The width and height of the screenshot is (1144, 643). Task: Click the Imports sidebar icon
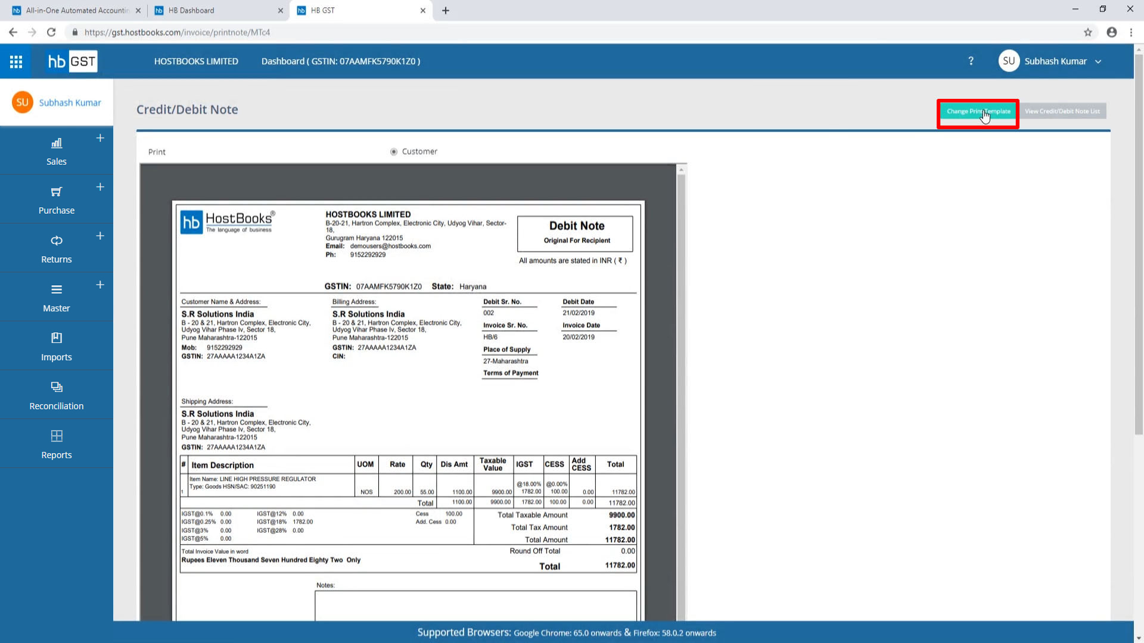pos(57,338)
